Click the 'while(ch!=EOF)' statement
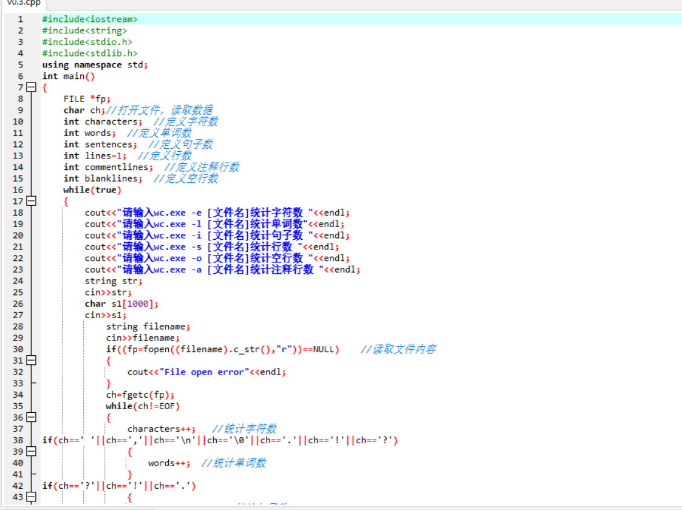Viewport: 682px width, 510px height. [x=143, y=406]
